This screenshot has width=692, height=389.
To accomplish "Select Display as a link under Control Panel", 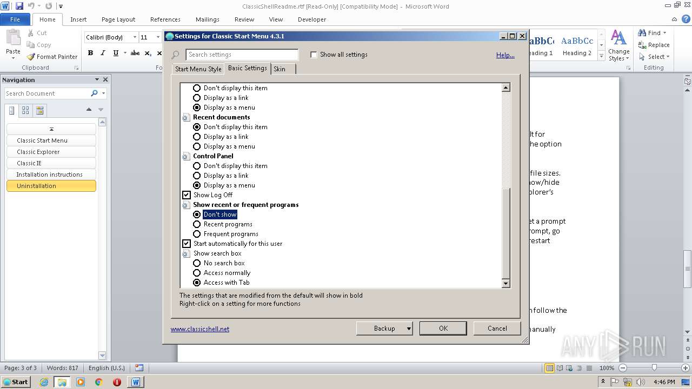I will coord(197,176).
